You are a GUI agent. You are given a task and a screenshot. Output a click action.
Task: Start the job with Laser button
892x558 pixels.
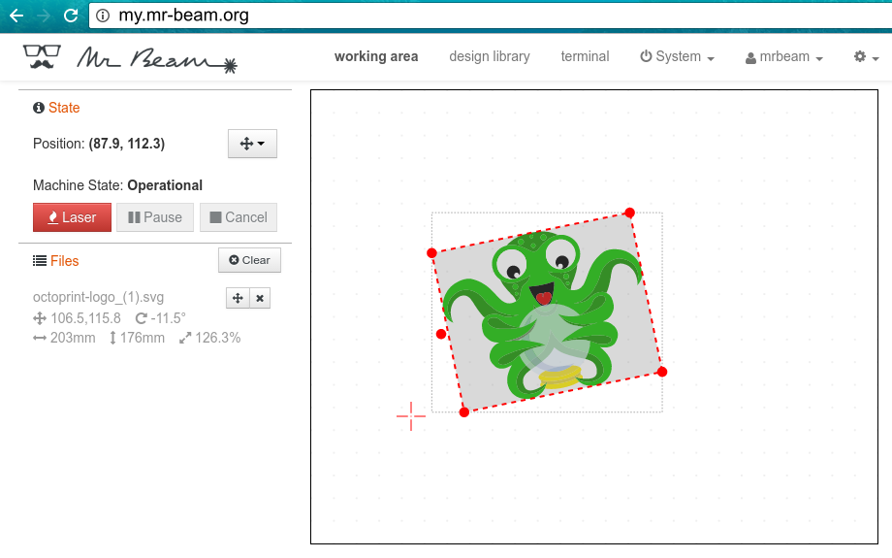tap(73, 217)
